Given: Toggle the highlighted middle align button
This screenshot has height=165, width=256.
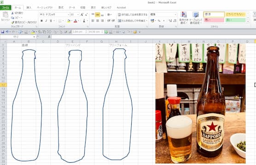Looking at the screenshot, I should pos(98,15).
